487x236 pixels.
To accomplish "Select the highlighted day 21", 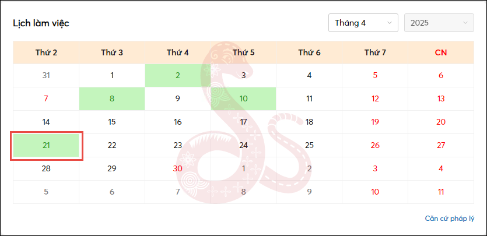I will (46, 145).
